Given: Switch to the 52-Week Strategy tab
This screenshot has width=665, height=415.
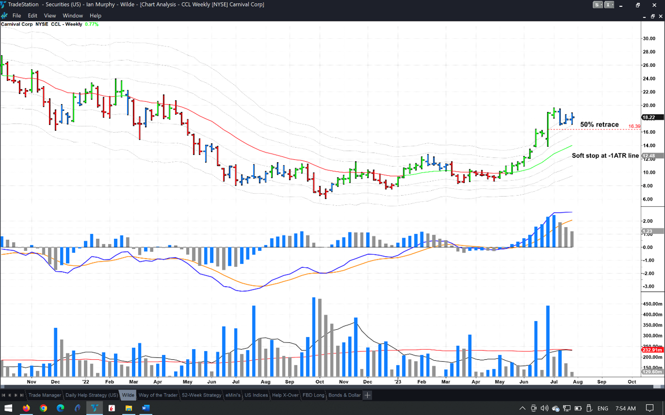Looking at the screenshot, I should 201,395.
